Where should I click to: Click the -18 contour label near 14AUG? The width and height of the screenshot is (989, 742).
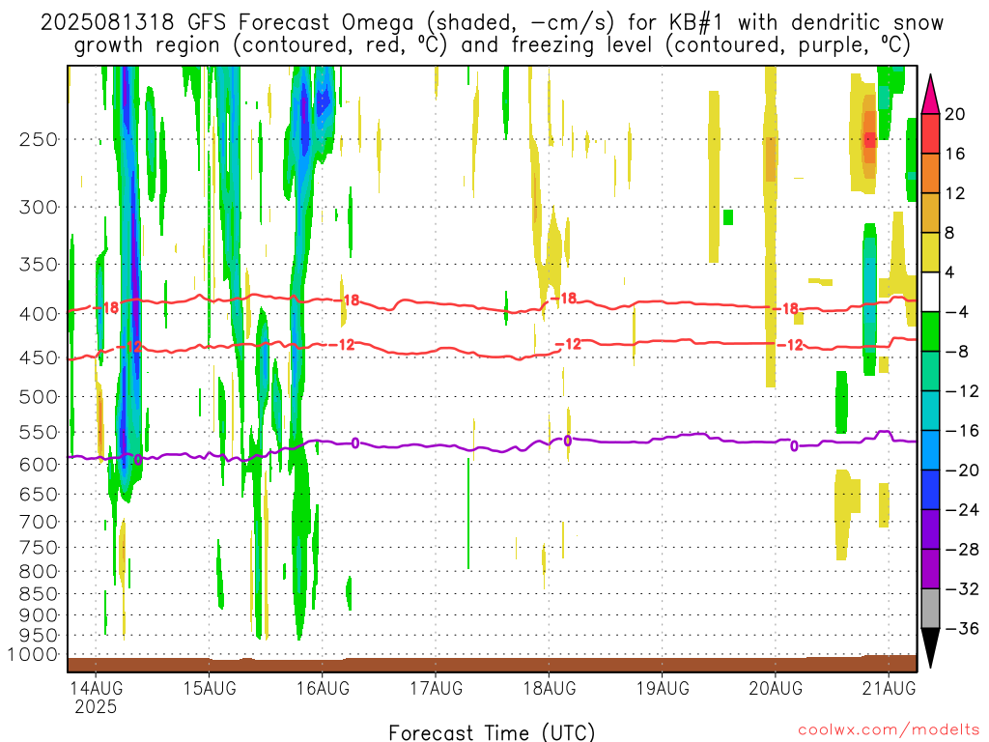pos(106,308)
